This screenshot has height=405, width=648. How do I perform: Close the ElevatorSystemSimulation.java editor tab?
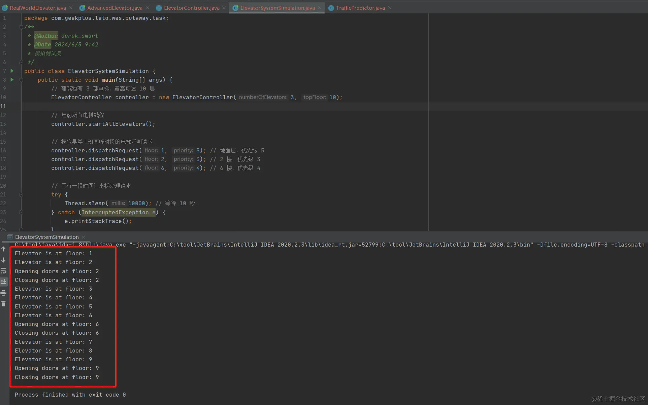click(x=320, y=8)
